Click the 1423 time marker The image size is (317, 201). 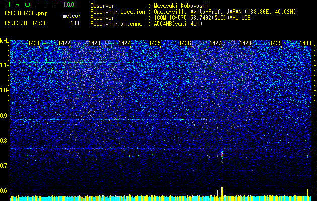94,43
